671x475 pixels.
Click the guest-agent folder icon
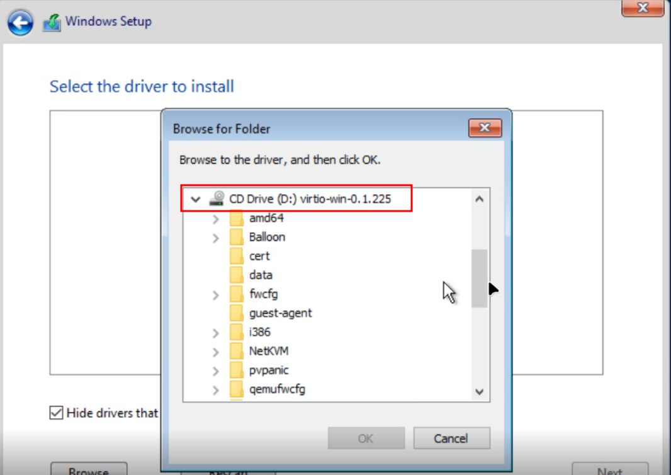tap(237, 313)
